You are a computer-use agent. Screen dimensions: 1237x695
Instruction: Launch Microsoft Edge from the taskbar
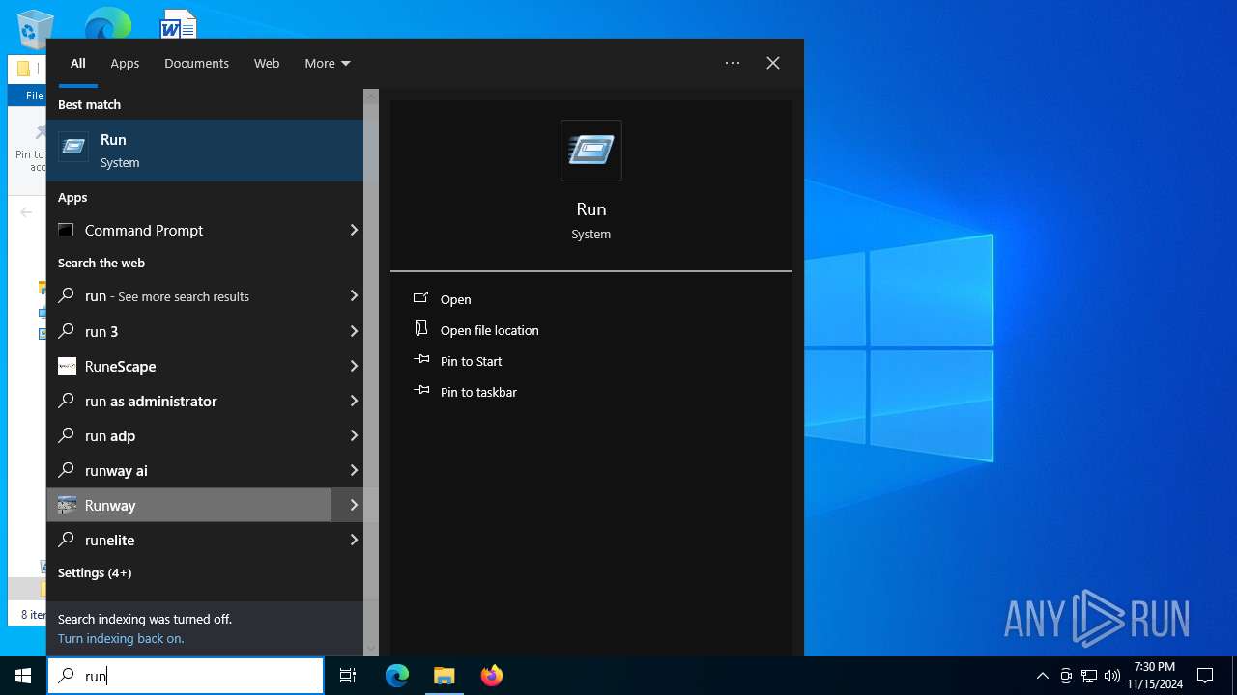[x=397, y=676]
